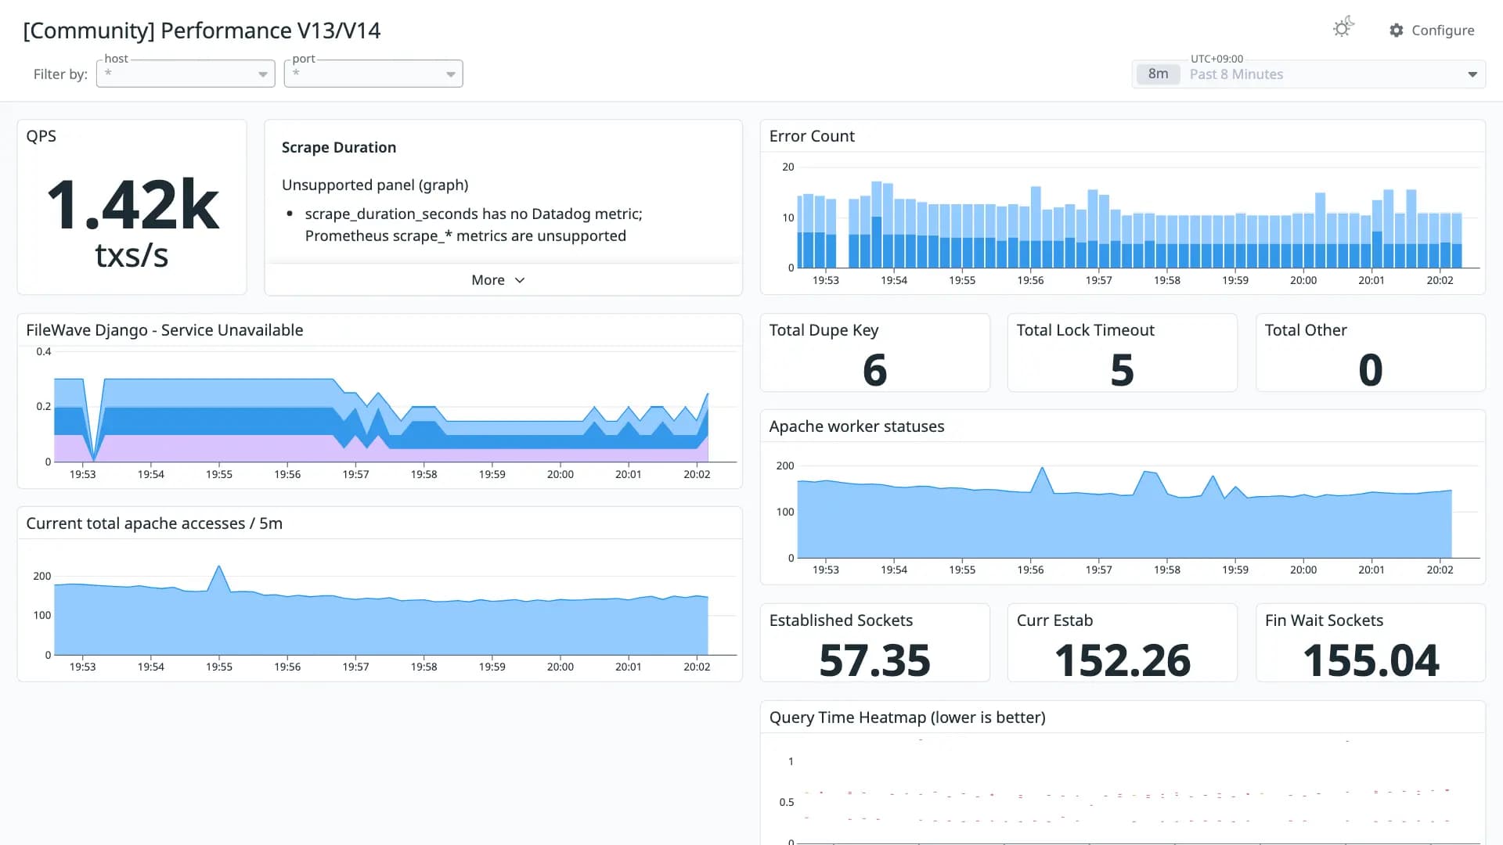The height and width of the screenshot is (845, 1503).
Task: Click the Total Other value 0
Action: click(1370, 369)
